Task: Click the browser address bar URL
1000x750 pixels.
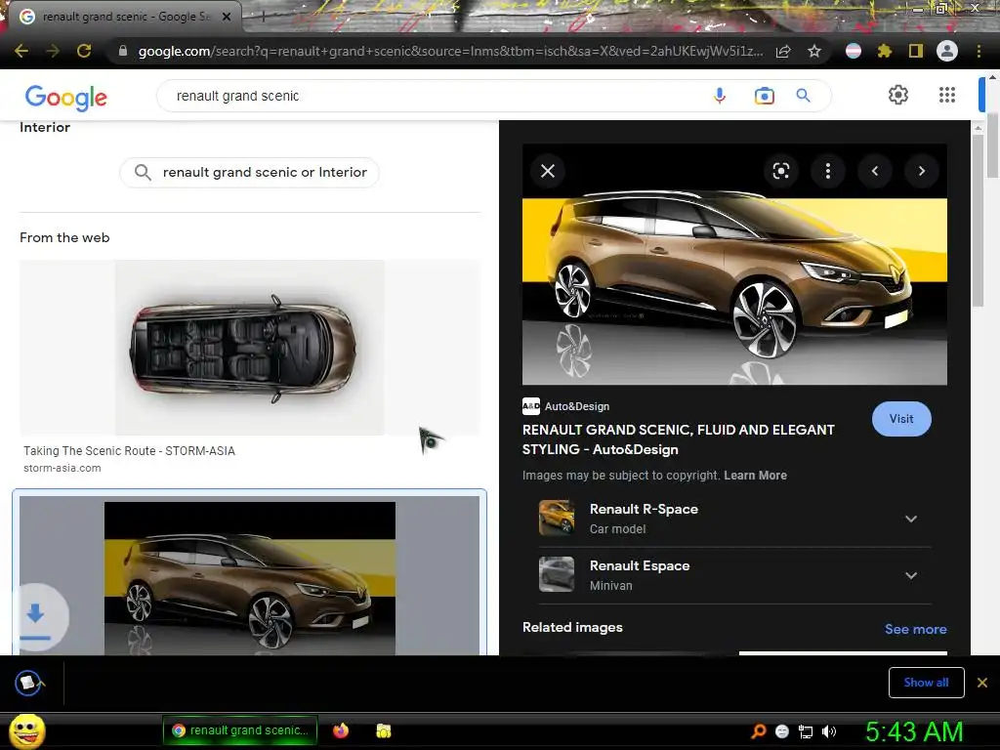Action: (450, 51)
